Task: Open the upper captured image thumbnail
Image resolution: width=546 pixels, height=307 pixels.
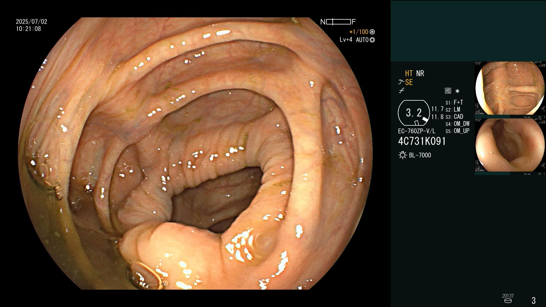Action: pos(510,88)
